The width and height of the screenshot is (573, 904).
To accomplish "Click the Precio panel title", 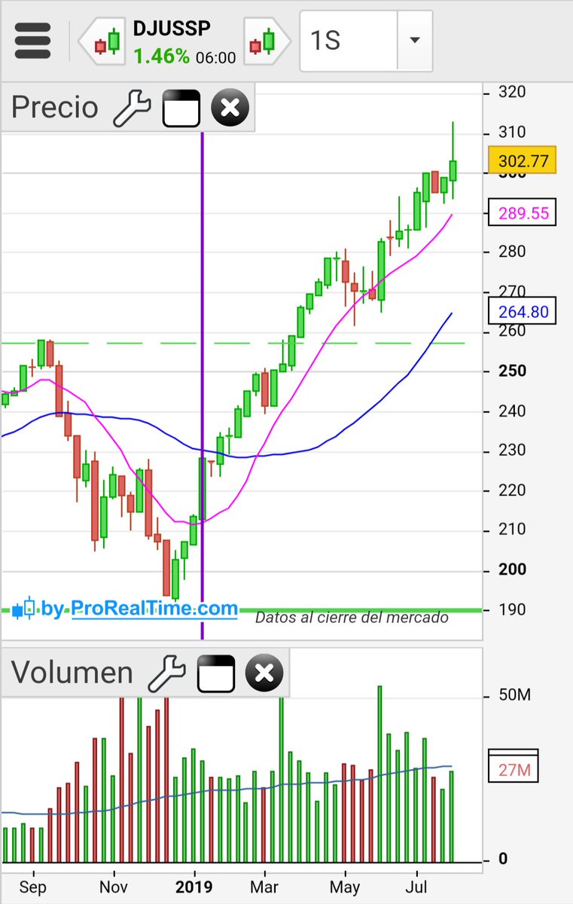I will click(x=55, y=108).
